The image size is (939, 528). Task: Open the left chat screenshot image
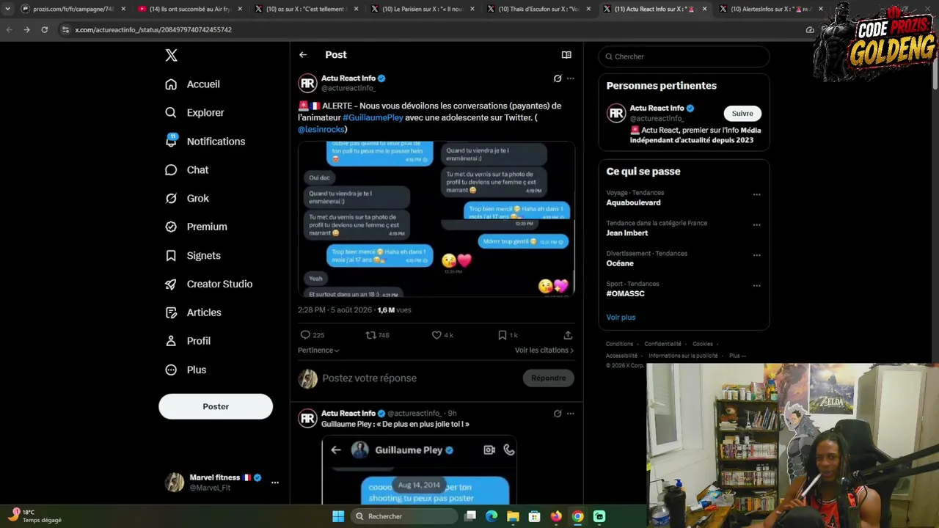click(367, 219)
